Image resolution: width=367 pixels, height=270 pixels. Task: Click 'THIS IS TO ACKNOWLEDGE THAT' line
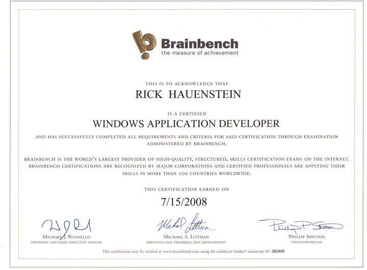click(x=187, y=84)
